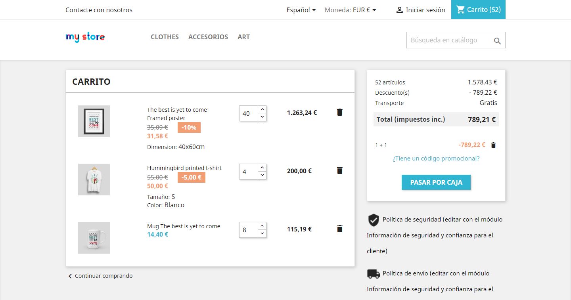Increase mug quantity with up arrow

(x=262, y=226)
